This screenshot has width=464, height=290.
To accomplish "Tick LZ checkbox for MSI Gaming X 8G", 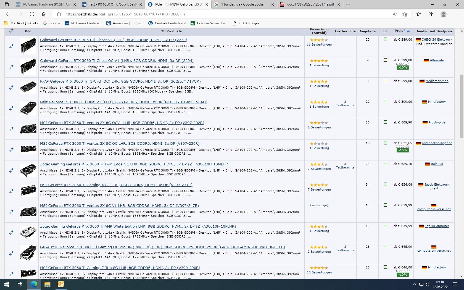I will tap(385, 184).
